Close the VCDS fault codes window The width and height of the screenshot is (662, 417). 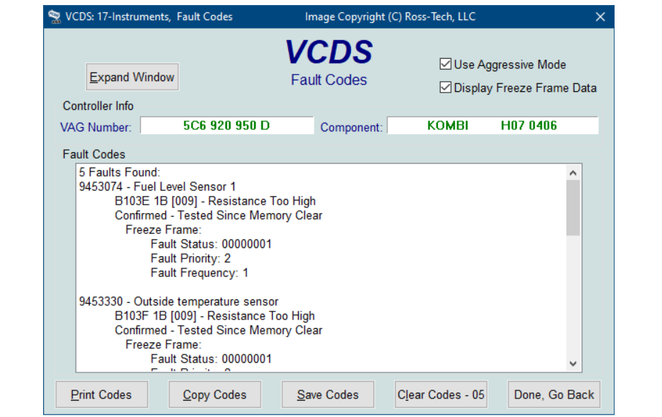(x=600, y=17)
